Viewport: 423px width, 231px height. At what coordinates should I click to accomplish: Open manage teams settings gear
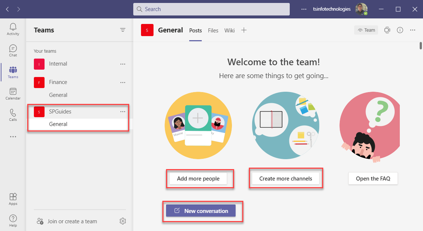(x=123, y=221)
